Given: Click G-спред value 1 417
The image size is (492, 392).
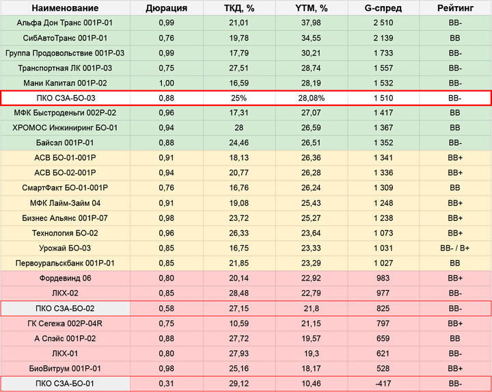Looking at the screenshot, I should pos(383,113).
